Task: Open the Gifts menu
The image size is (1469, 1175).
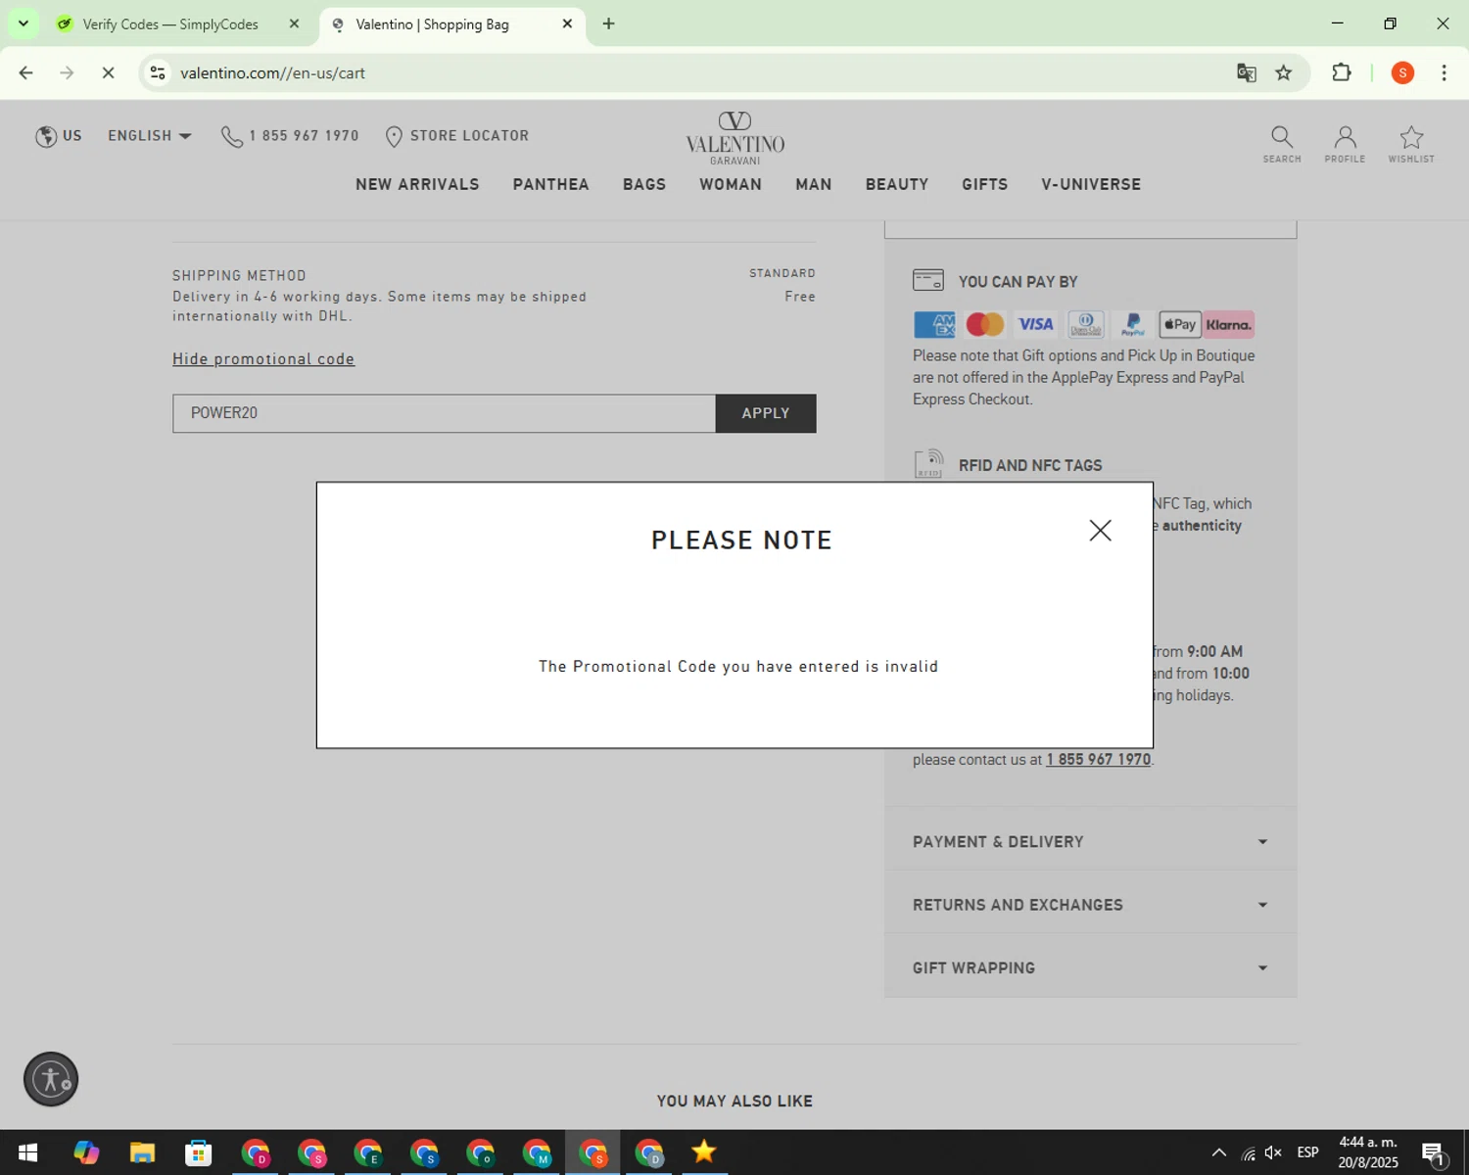Action: (985, 184)
